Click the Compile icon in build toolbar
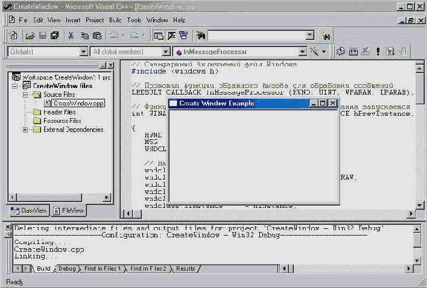The height and width of the screenshot is (288, 427). (341, 52)
